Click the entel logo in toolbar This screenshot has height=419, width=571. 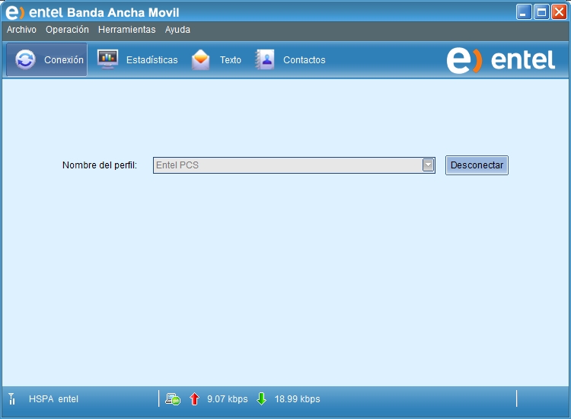click(501, 60)
